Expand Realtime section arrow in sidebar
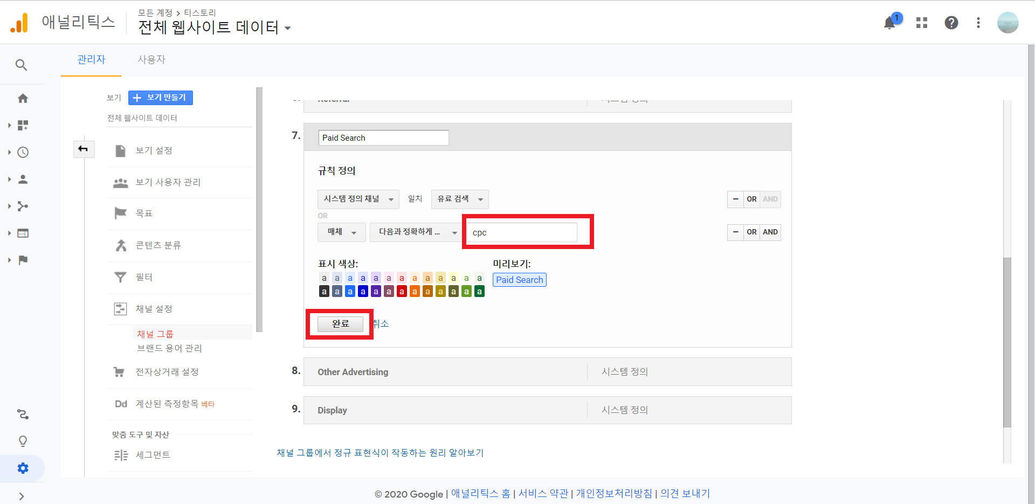 9,152
